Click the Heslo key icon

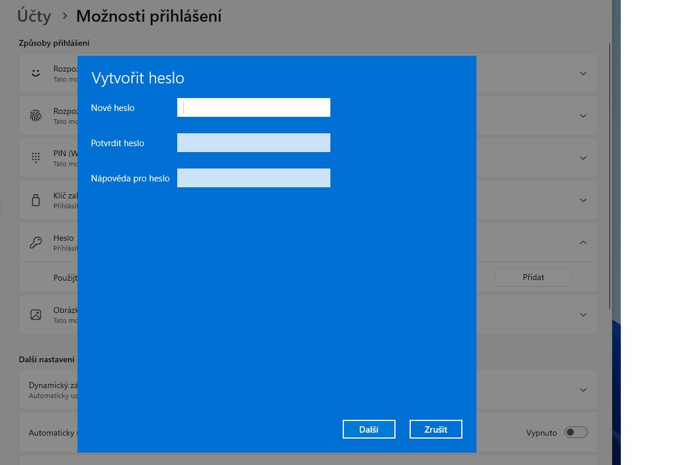pyautogui.click(x=36, y=242)
